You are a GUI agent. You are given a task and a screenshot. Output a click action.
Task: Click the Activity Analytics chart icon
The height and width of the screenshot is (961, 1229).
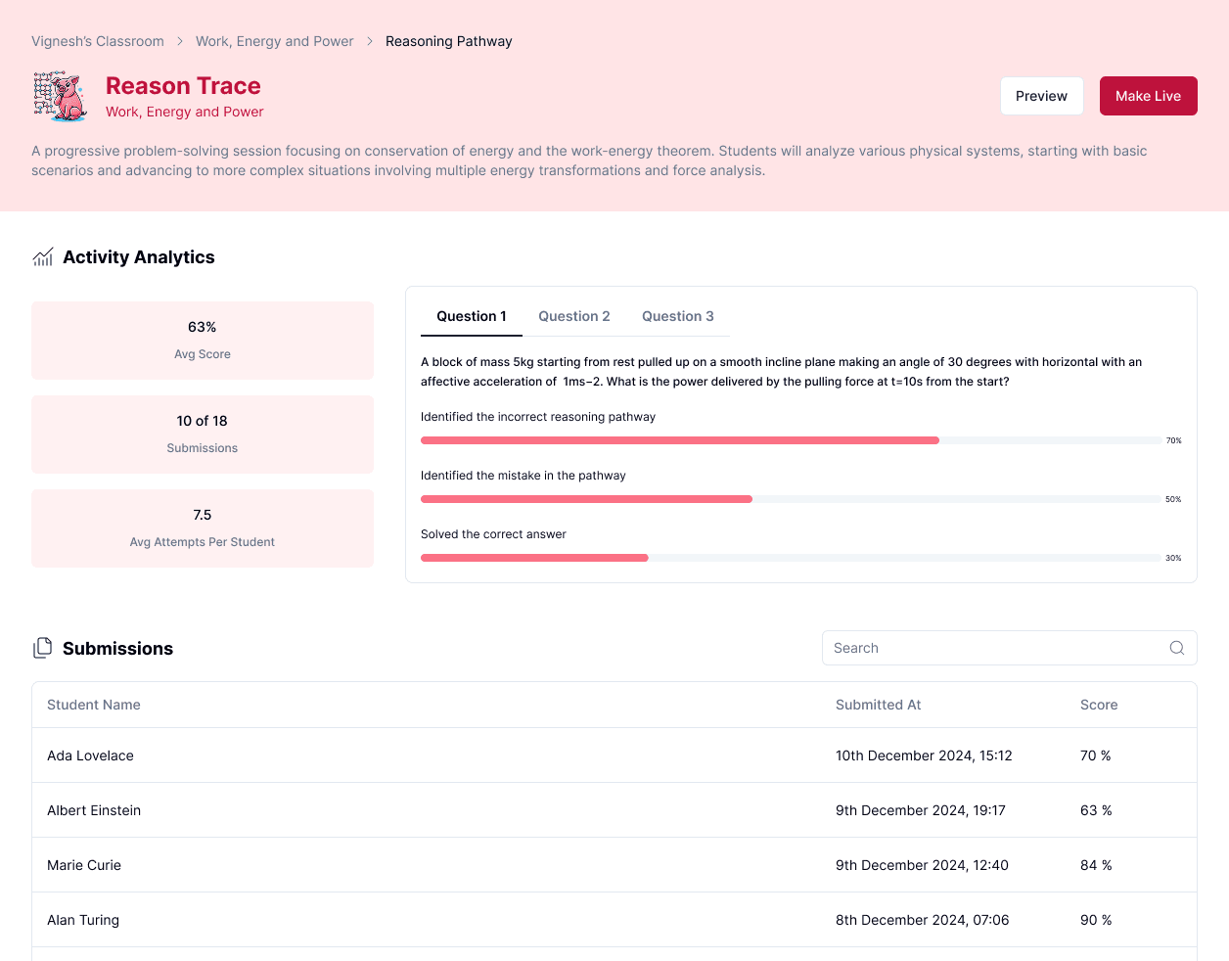tap(43, 257)
